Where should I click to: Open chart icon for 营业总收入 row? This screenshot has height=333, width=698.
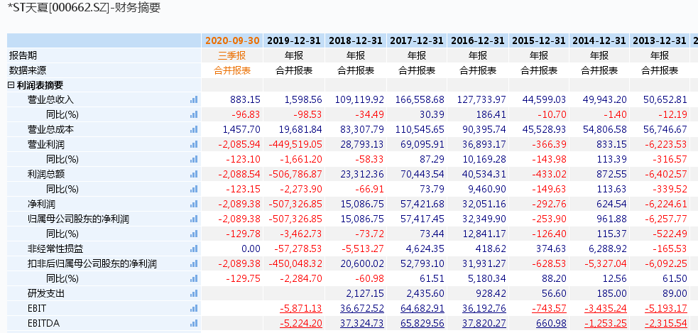[194, 99]
